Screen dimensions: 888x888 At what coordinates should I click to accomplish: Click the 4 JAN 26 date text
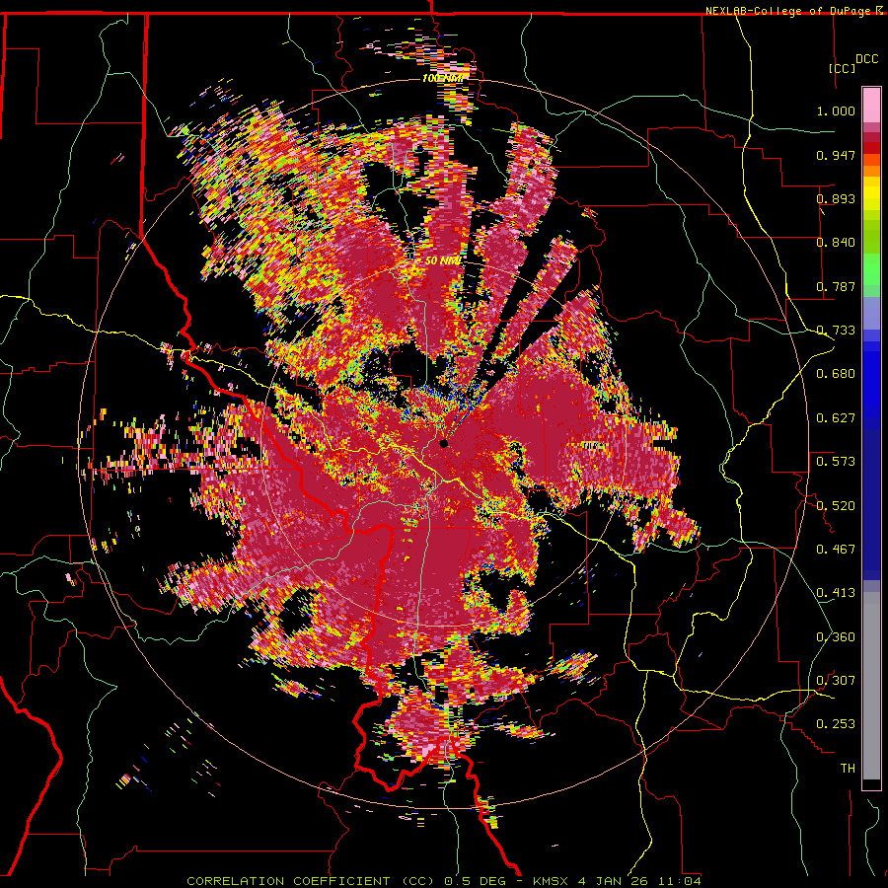click(x=614, y=881)
